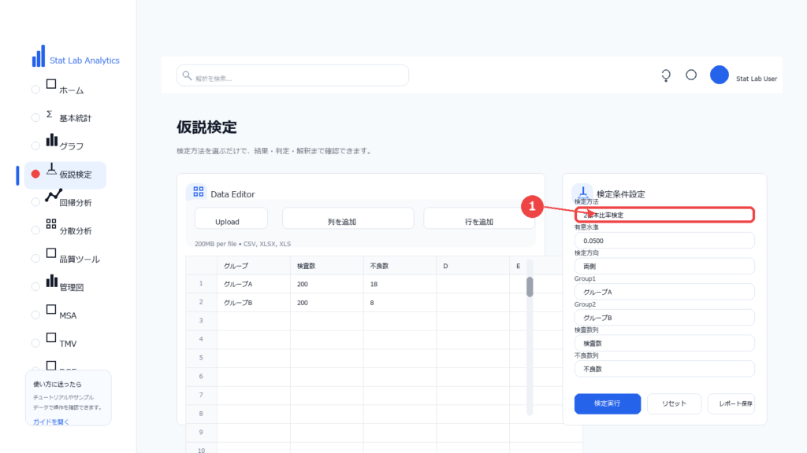Click the trend line icon for 回帰分析

53,196
